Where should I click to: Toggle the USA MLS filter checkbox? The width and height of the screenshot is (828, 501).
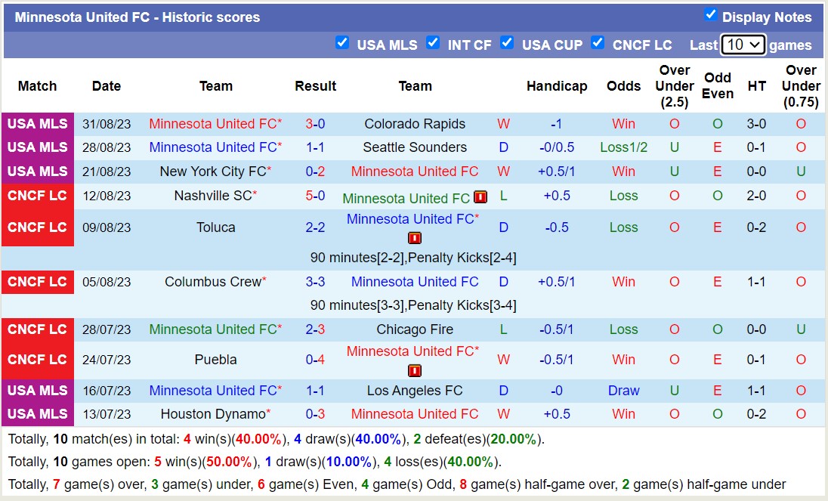pyautogui.click(x=342, y=43)
